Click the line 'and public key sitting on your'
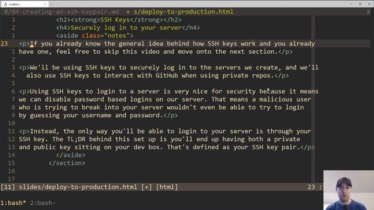The image size is (374, 210). [x=167, y=147]
